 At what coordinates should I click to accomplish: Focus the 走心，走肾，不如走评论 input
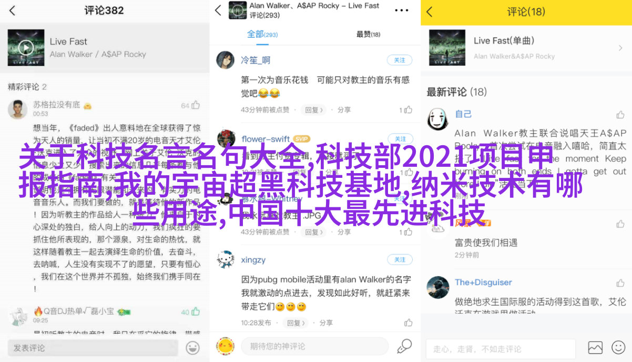pos(501,348)
